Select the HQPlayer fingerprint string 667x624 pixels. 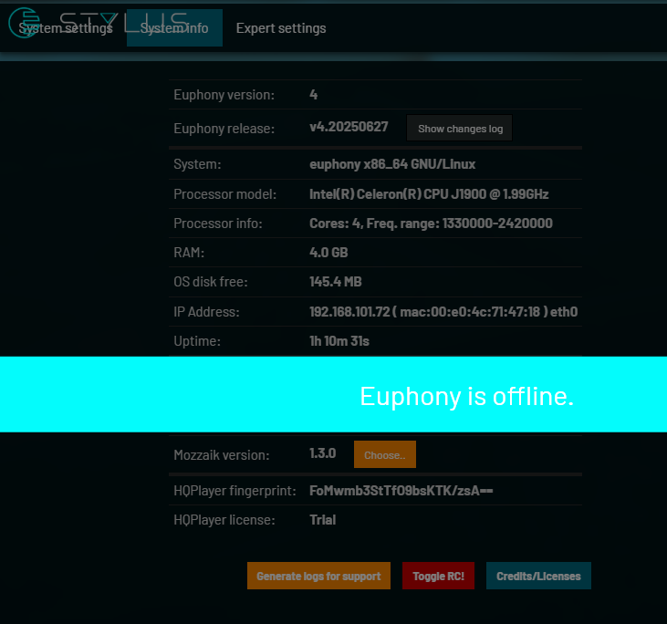click(x=401, y=491)
